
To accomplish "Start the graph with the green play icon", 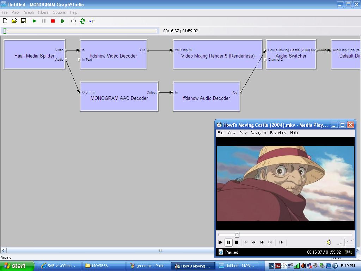I will click(35, 21).
